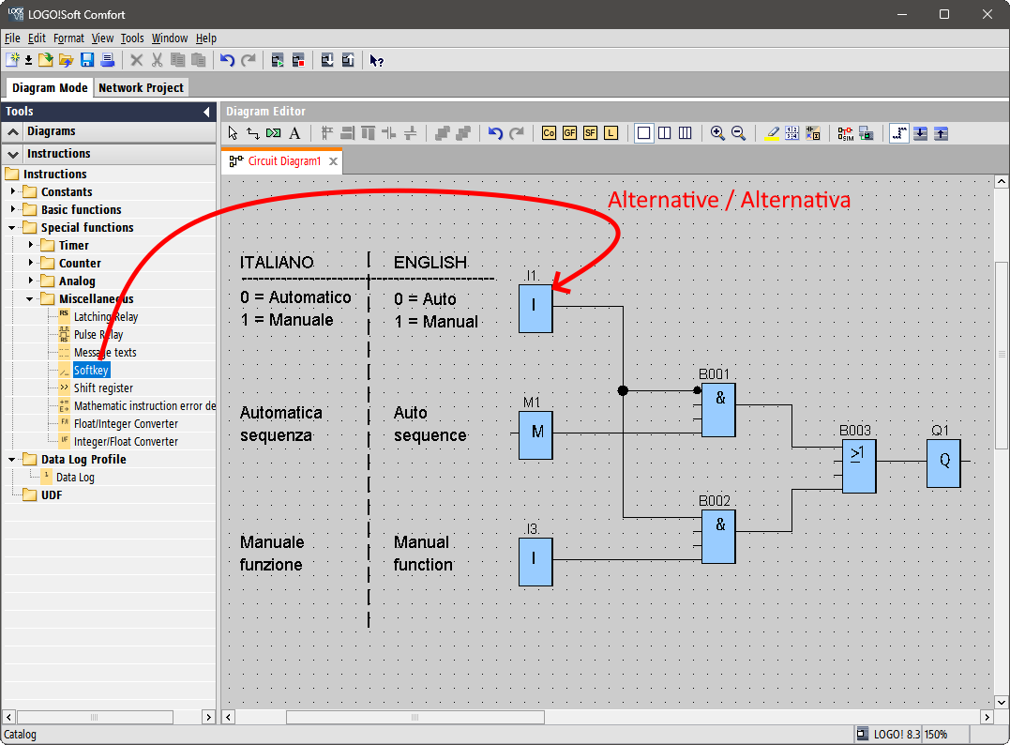Expand the Timer folder in tree
This screenshot has height=745, width=1010.
31,245
